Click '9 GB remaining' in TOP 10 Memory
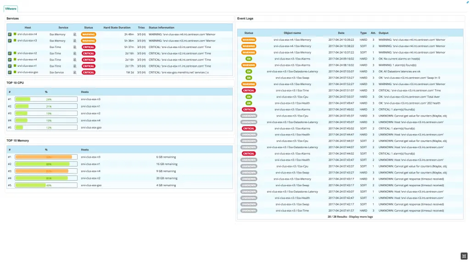This screenshot has height=263, width=470. tap(166, 171)
